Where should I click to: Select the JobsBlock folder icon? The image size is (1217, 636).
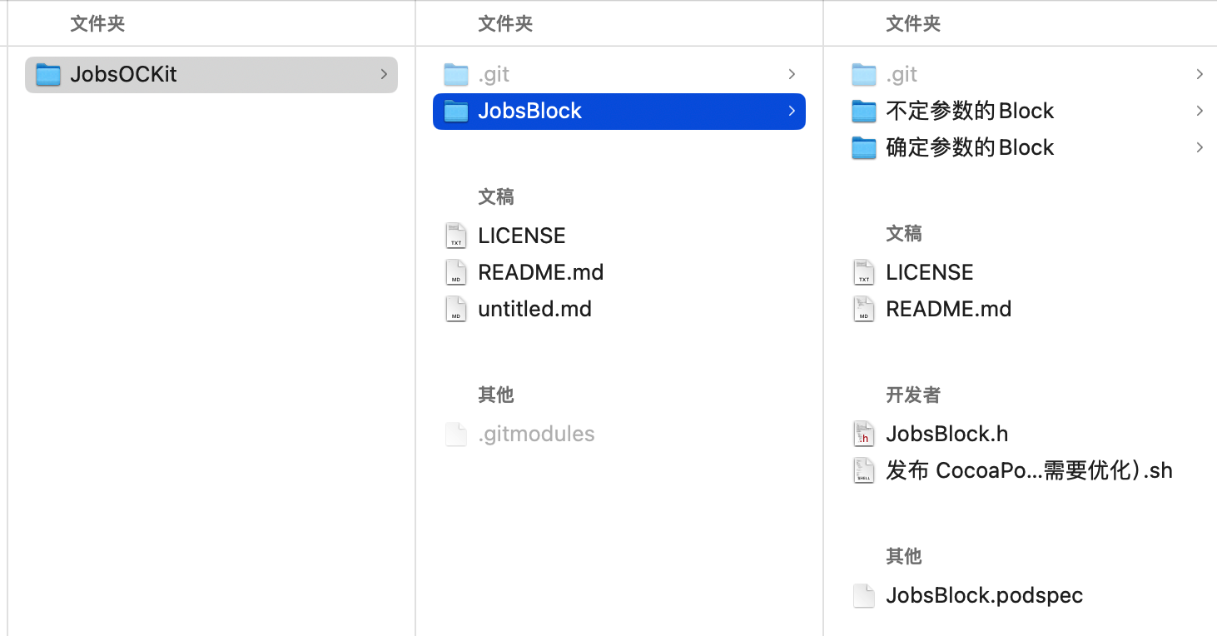point(456,112)
